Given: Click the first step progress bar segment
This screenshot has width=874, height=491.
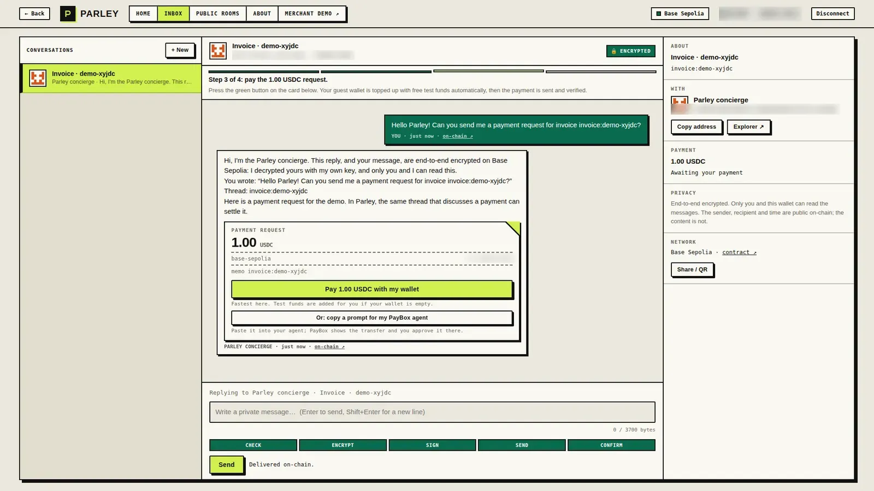Looking at the screenshot, I should tap(263, 71).
